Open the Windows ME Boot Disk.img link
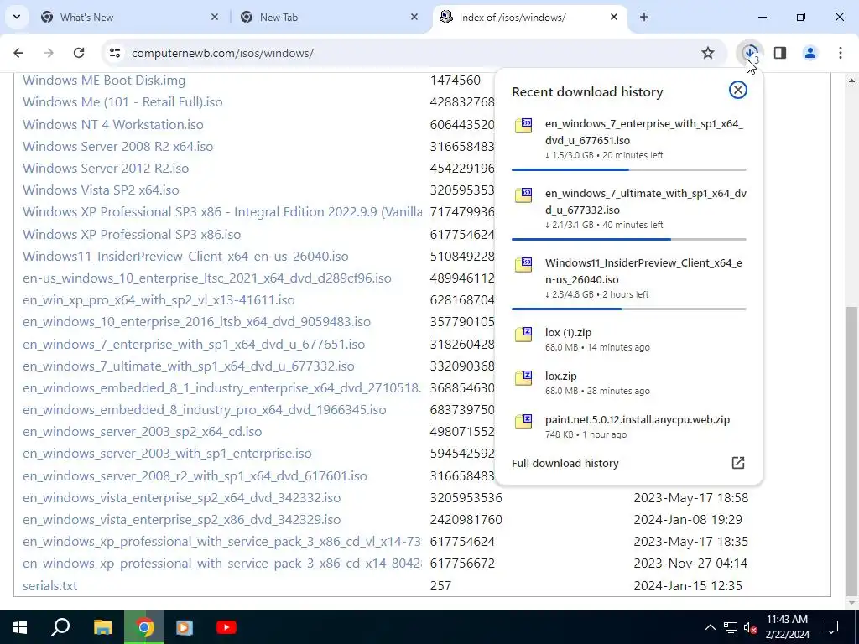Image resolution: width=859 pixels, height=644 pixels. 104,80
